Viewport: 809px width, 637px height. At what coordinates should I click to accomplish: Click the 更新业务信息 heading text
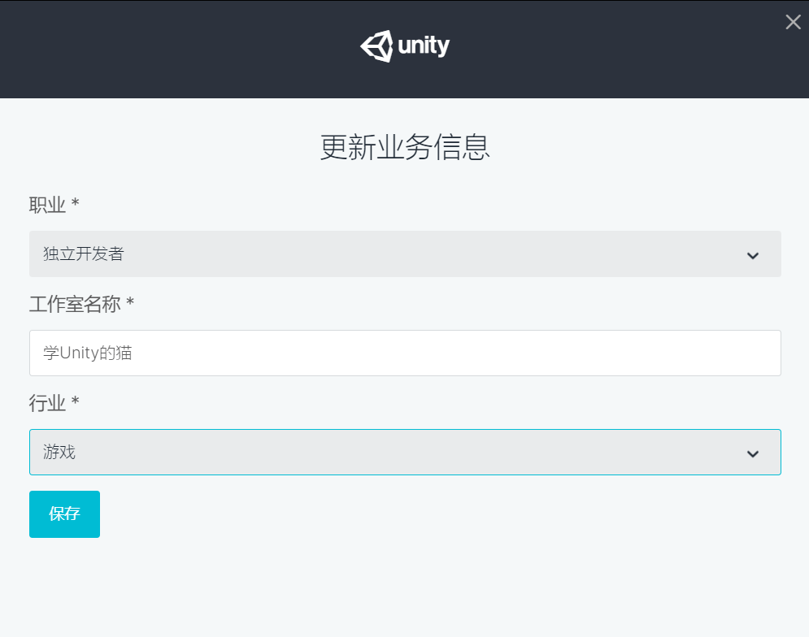click(405, 148)
